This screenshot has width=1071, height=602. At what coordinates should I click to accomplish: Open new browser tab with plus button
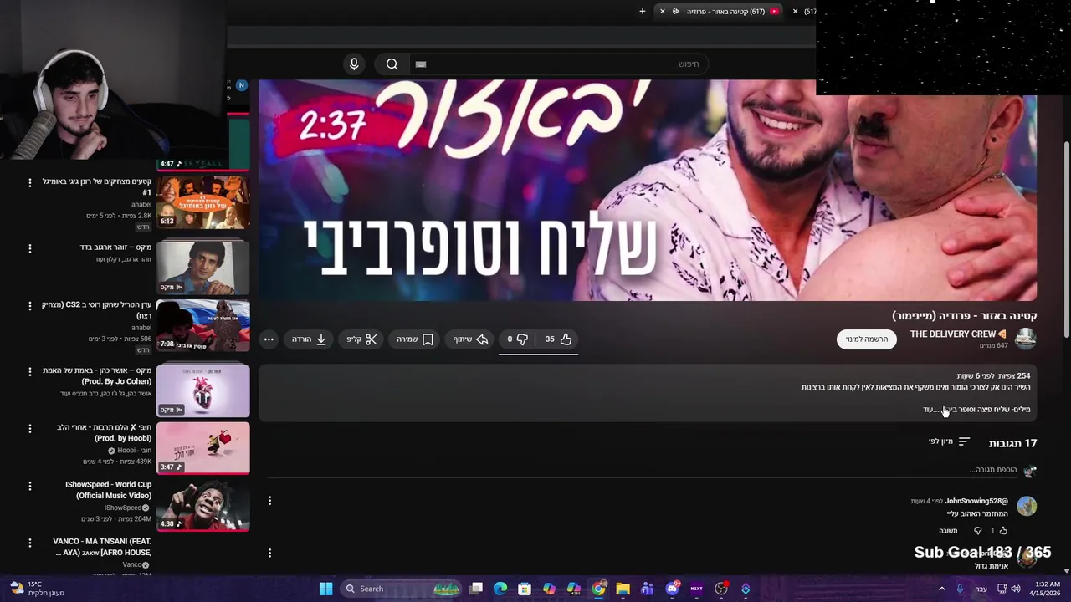coord(643,11)
